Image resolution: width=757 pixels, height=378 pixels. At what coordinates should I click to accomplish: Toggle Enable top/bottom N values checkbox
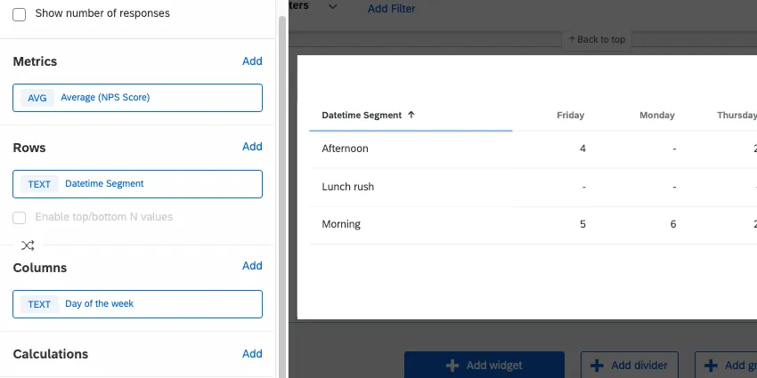click(x=19, y=217)
